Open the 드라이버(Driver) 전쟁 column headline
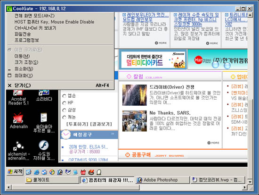Screen dimensions: 259x195 172,87
